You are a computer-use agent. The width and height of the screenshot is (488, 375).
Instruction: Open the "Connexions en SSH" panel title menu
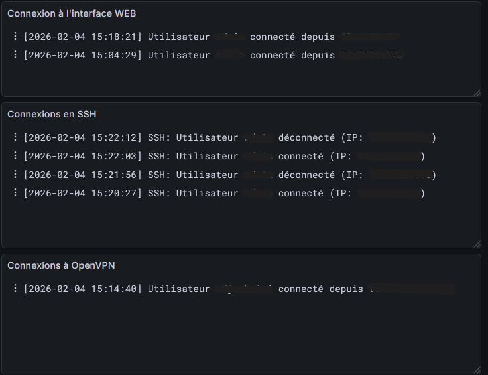pyautogui.click(x=52, y=114)
